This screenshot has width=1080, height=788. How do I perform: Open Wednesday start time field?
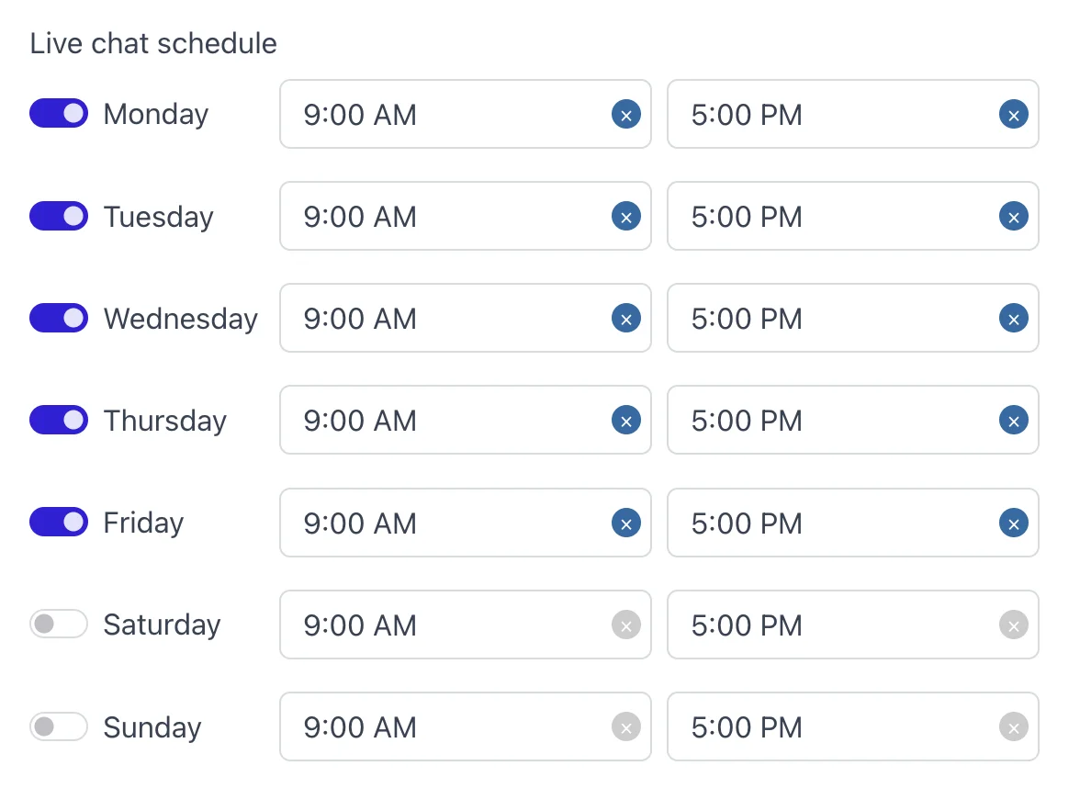click(441, 319)
